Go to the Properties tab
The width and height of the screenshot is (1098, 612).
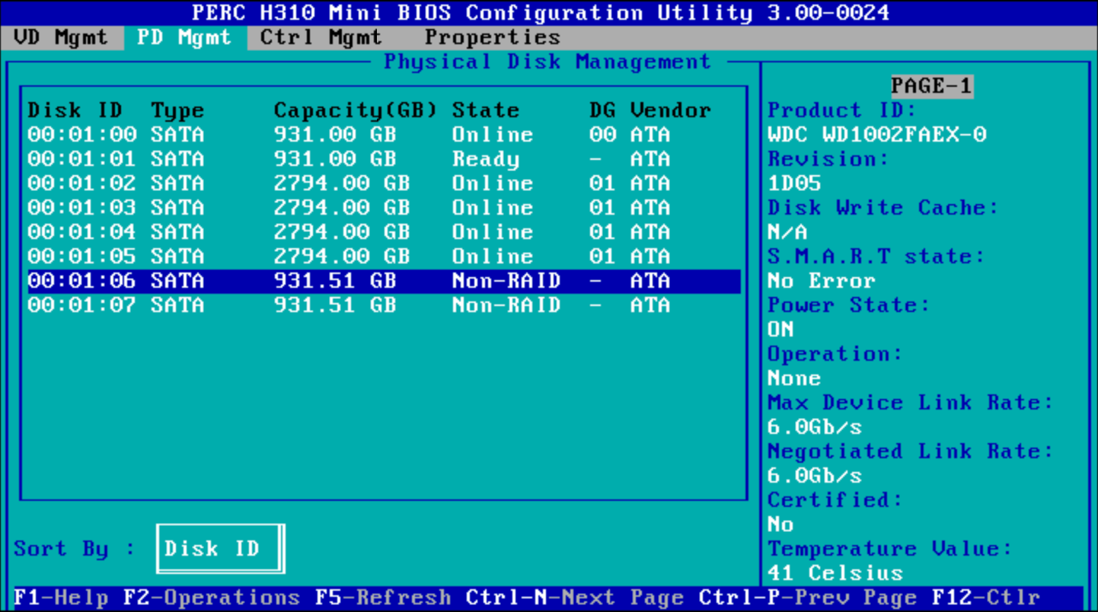(492, 37)
